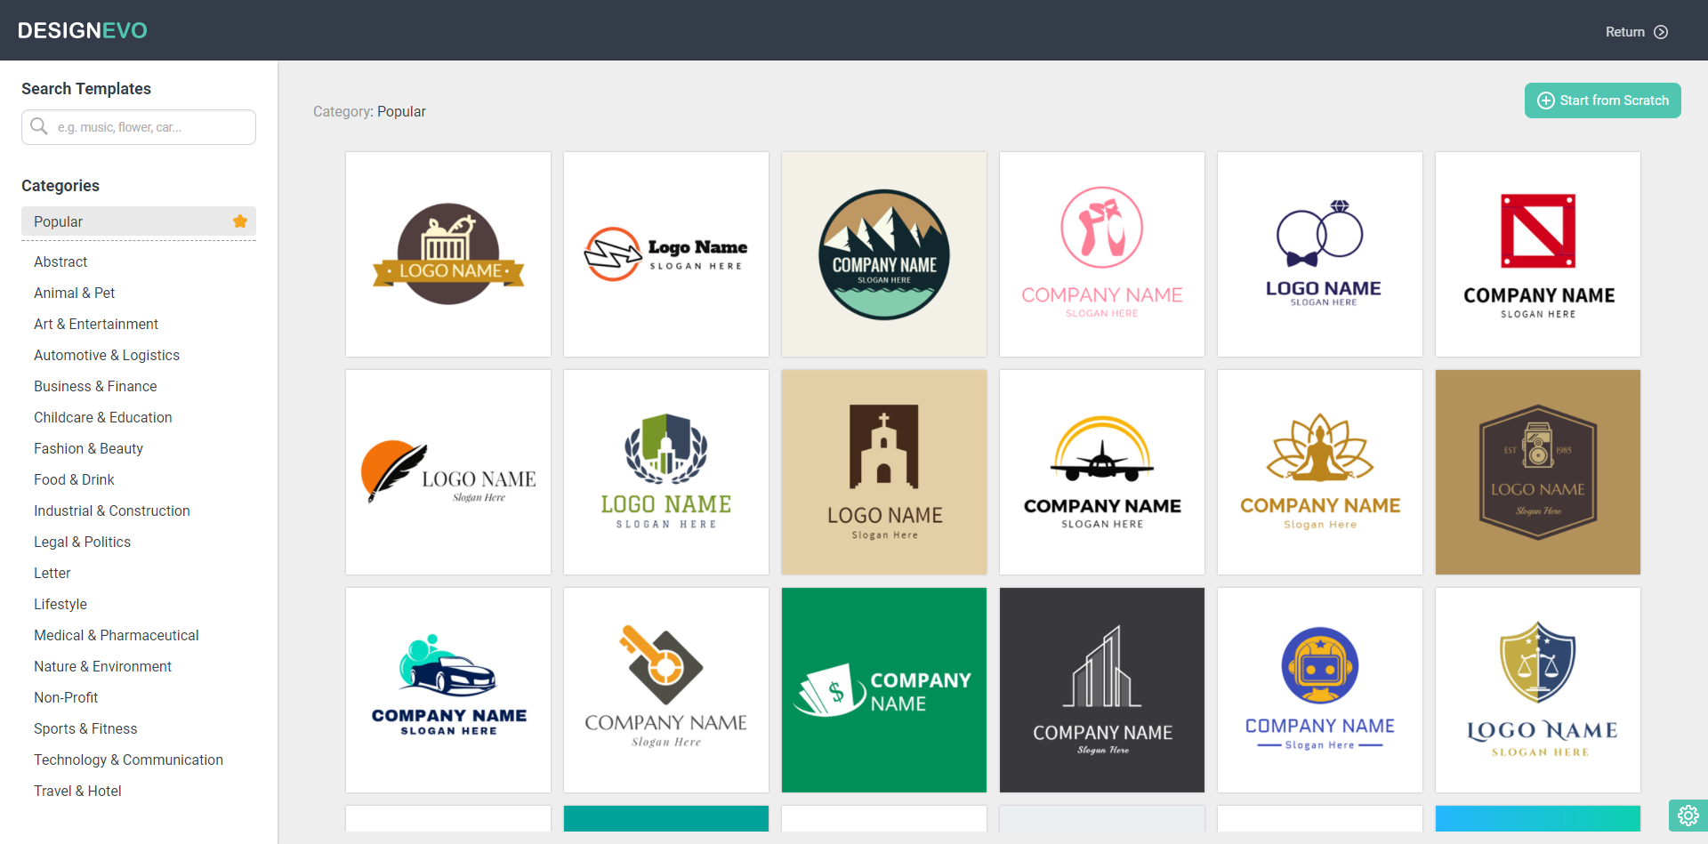The image size is (1708, 844).
Task: Click the plus icon on Start from Scratch
Action: (x=1546, y=100)
